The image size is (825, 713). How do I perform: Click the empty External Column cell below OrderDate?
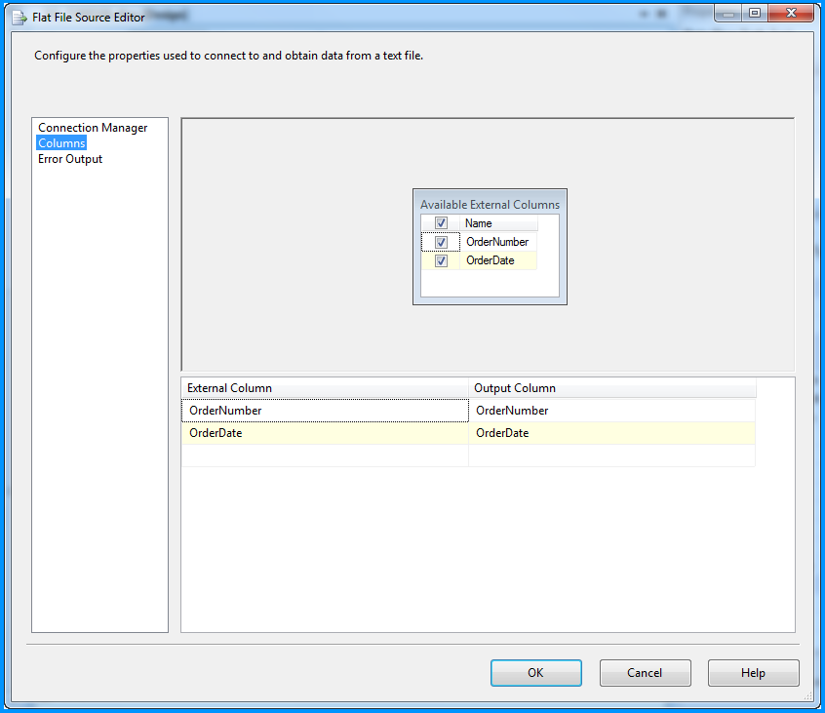pyautogui.click(x=325, y=456)
